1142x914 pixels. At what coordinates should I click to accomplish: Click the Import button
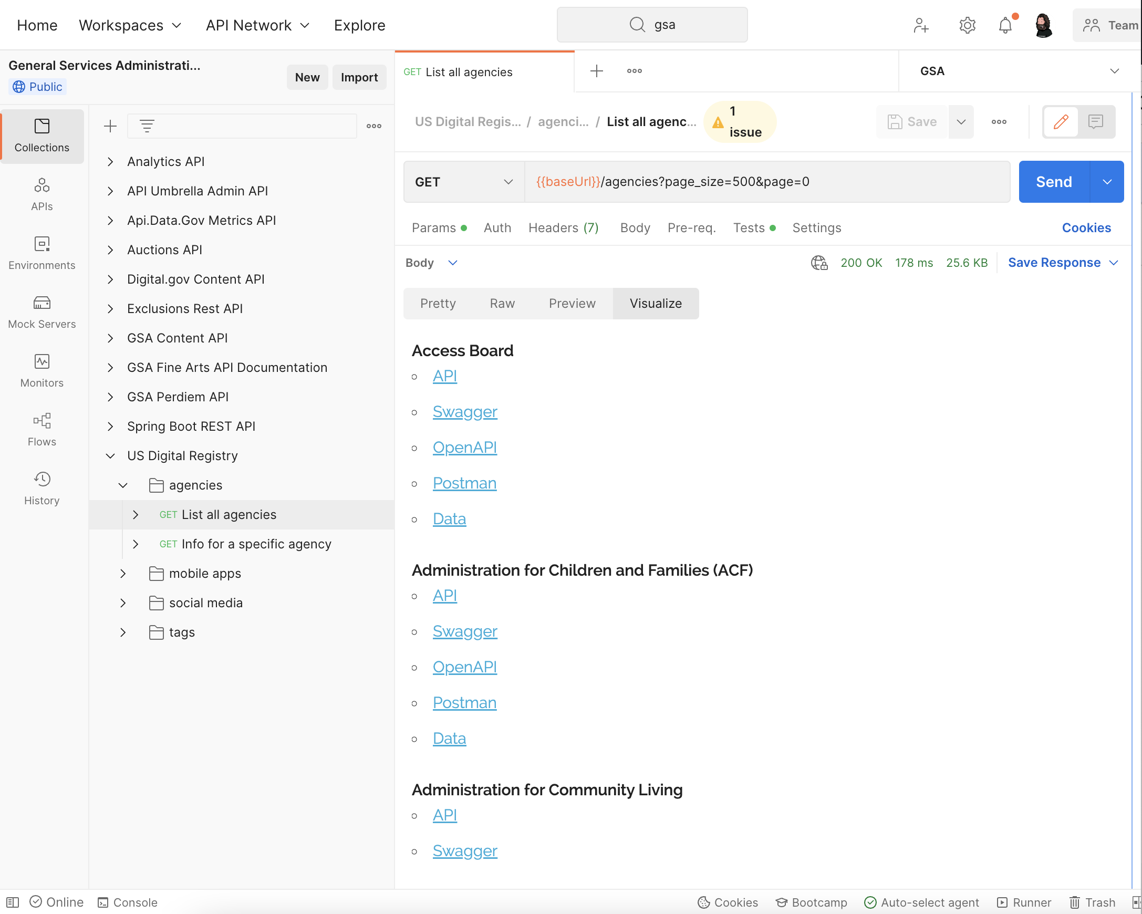[359, 77]
